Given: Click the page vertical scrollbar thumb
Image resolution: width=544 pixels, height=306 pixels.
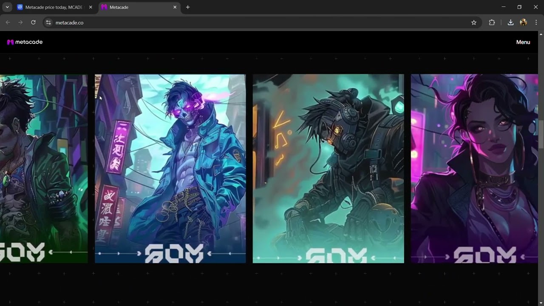Looking at the screenshot, I should [x=541, y=135].
